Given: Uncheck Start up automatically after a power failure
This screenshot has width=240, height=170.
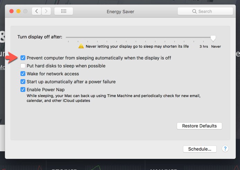Looking at the screenshot, I should pos(23,82).
